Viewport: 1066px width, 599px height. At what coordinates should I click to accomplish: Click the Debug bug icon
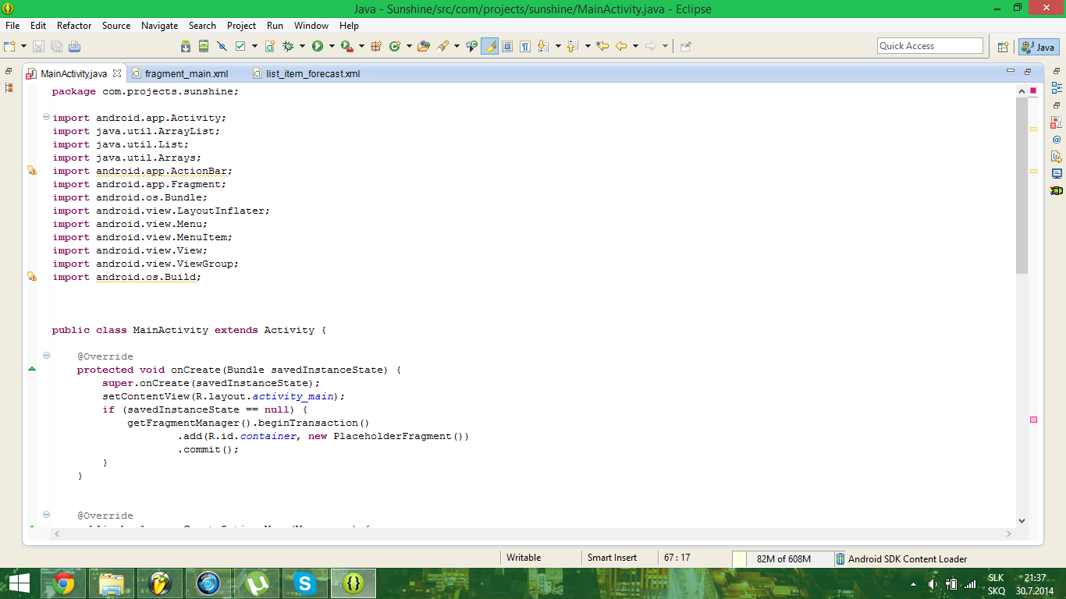[288, 47]
